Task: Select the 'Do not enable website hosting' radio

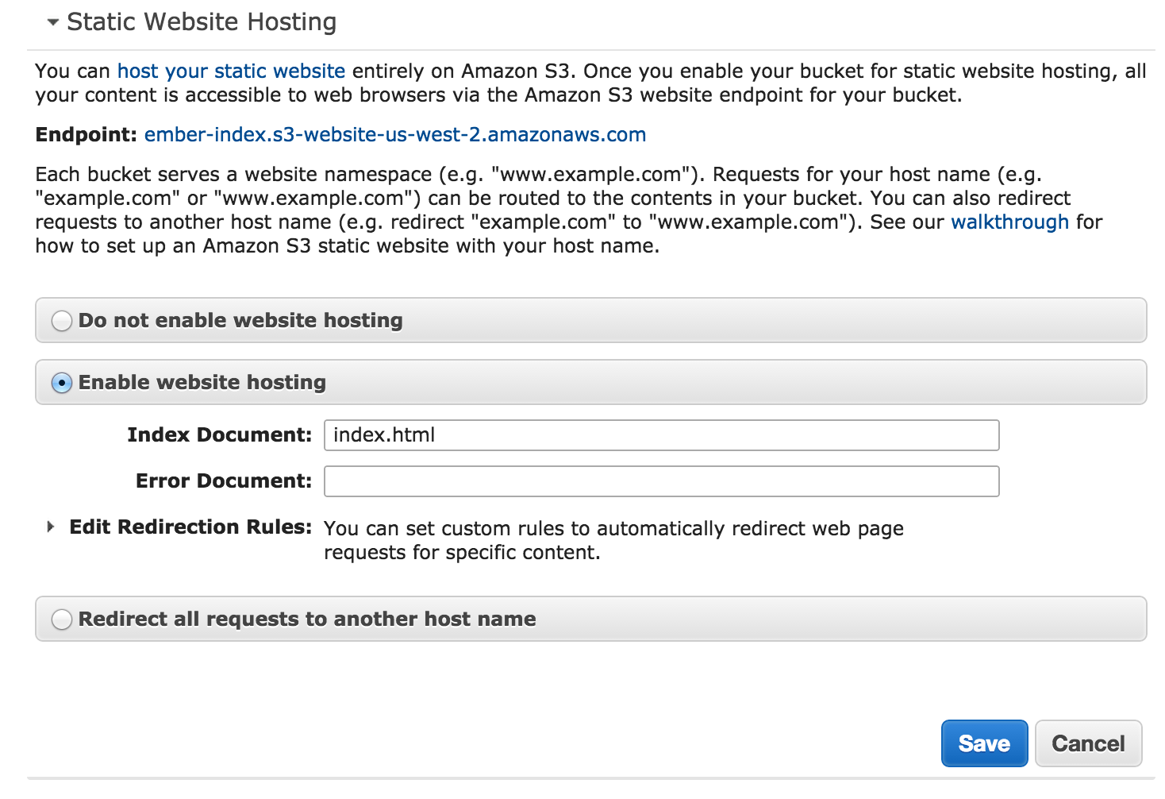Action: (x=62, y=321)
